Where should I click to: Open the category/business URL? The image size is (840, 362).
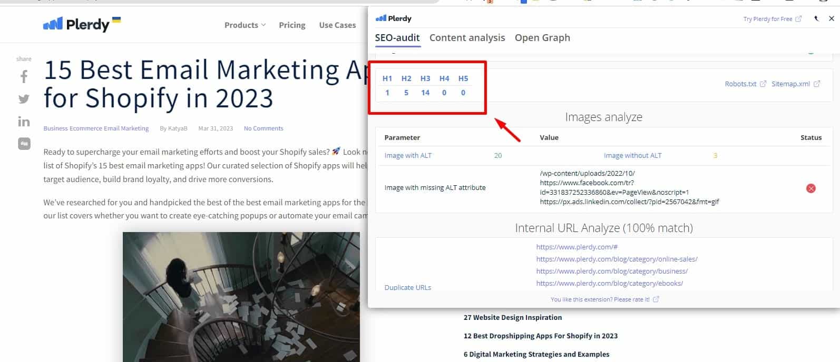[x=612, y=271]
